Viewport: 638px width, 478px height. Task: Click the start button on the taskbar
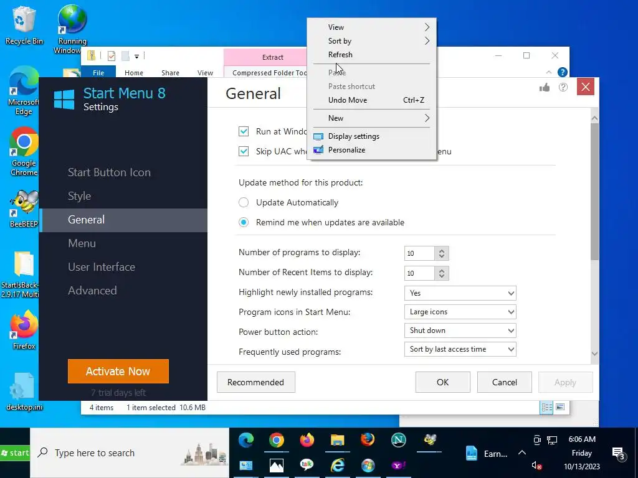15,453
